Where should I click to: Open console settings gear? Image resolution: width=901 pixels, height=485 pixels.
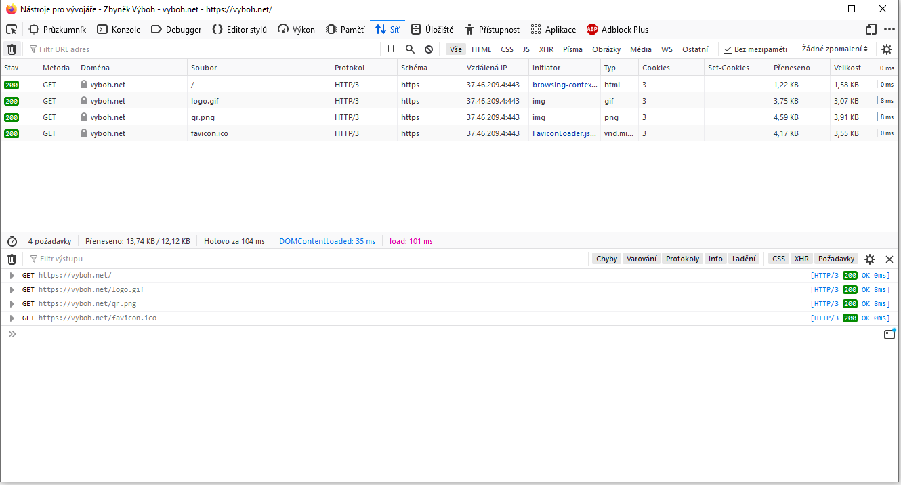click(x=870, y=259)
